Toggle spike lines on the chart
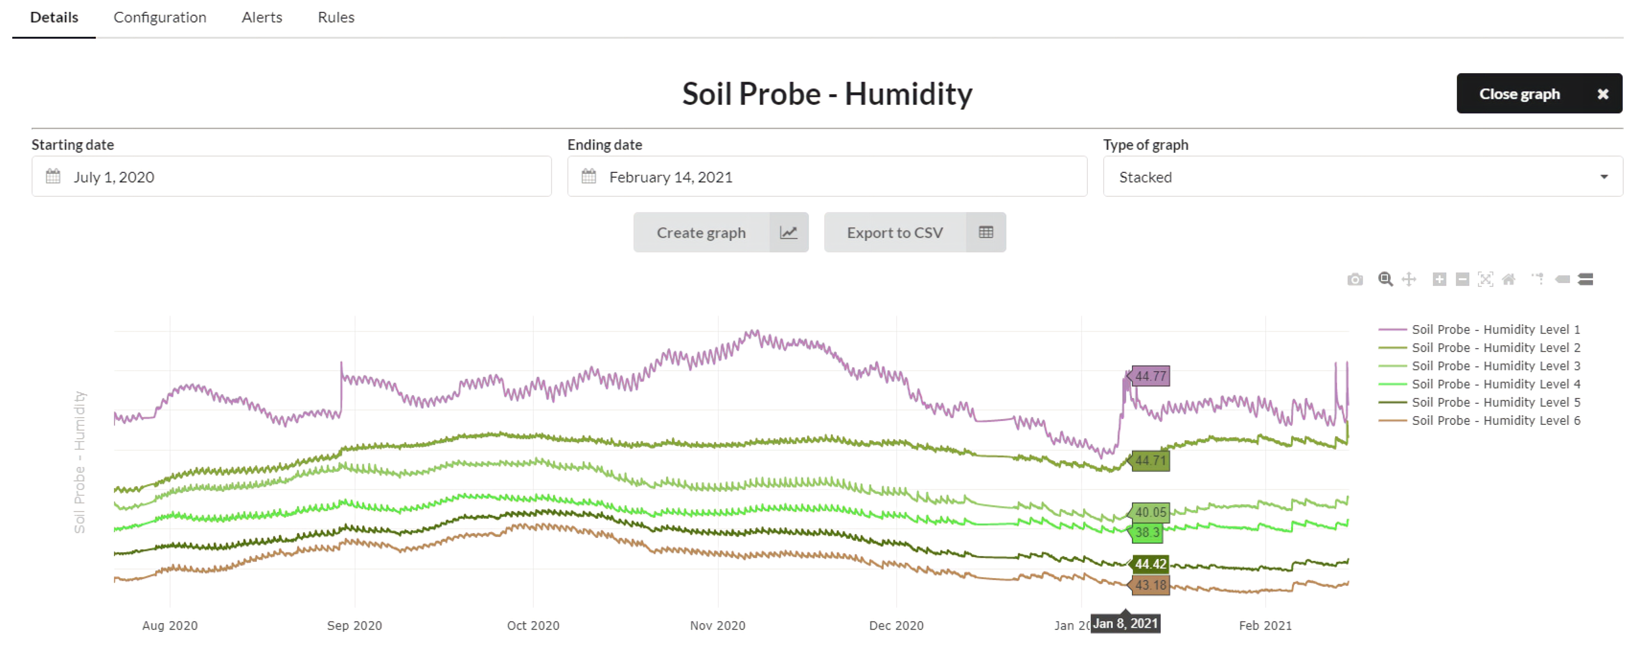1636x647 pixels. pyautogui.click(x=1537, y=279)
